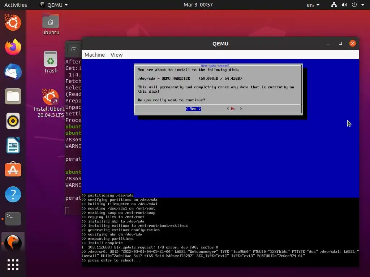
Task: Open the View menu in QEMU
Action: coord(117,55)
